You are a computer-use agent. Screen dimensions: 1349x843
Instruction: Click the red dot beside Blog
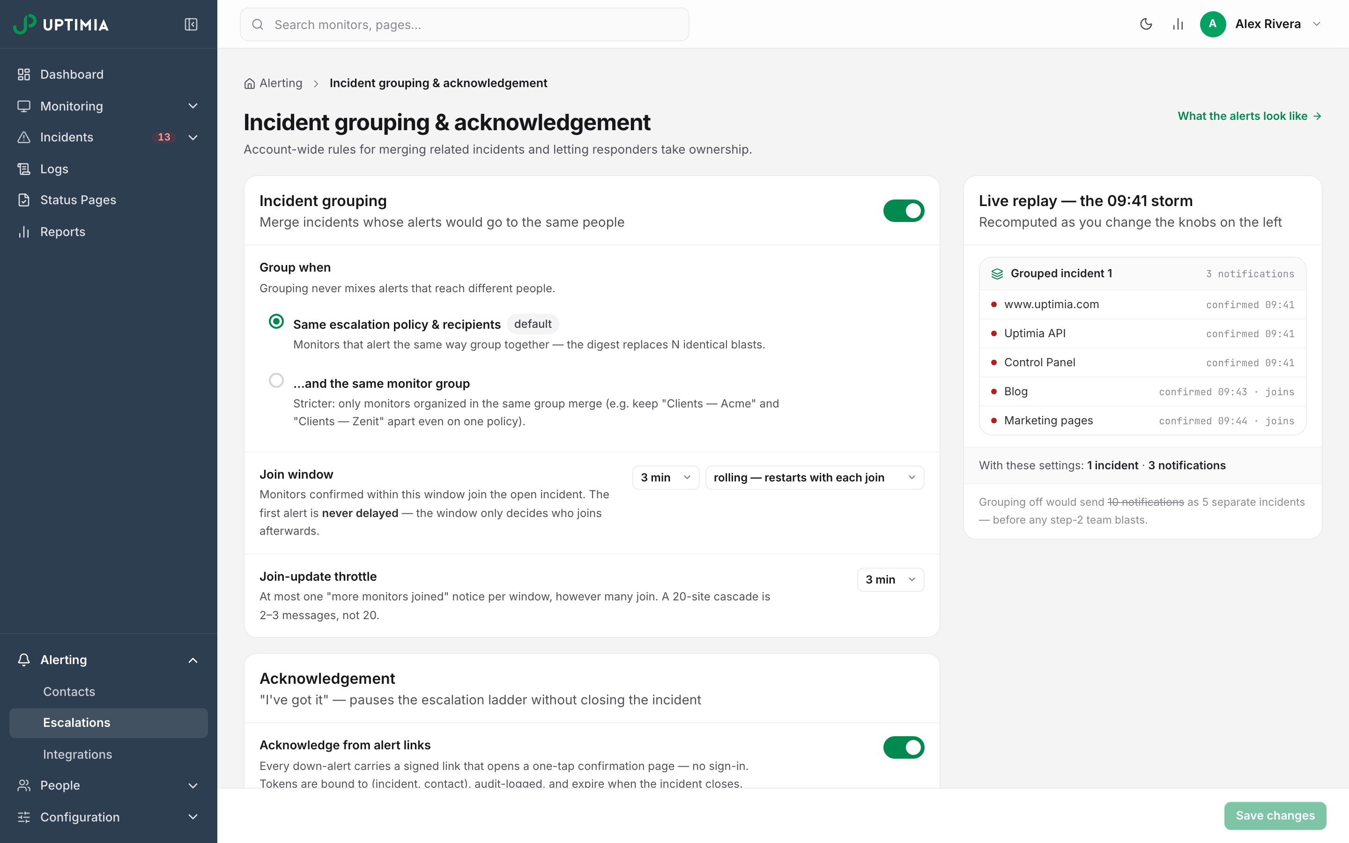[x=993, y=392]
